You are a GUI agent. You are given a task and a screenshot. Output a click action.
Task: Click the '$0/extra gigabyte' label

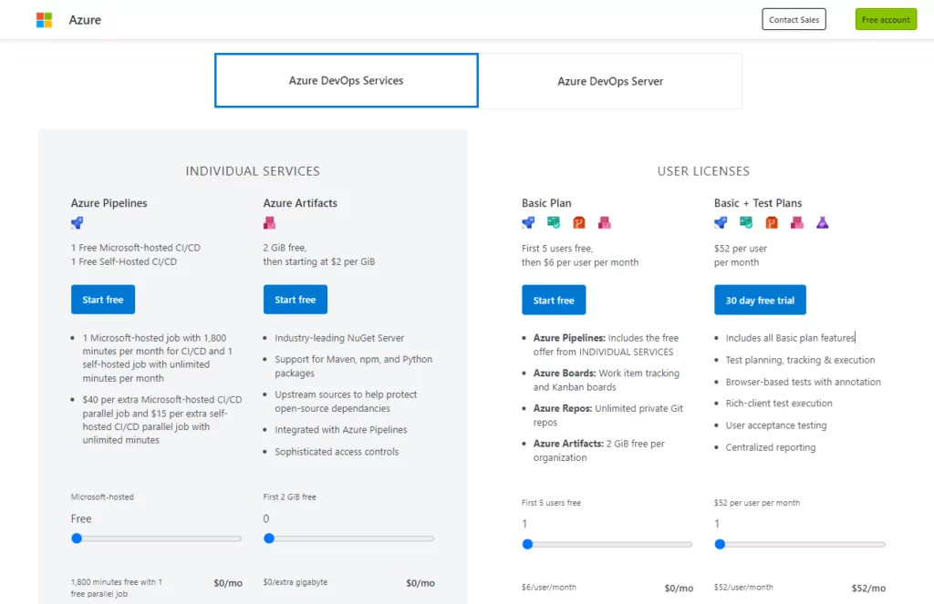tap(296, 582)
